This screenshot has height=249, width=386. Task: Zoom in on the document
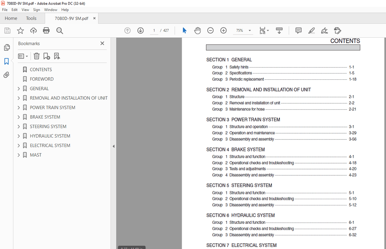(x=223, y=31)
